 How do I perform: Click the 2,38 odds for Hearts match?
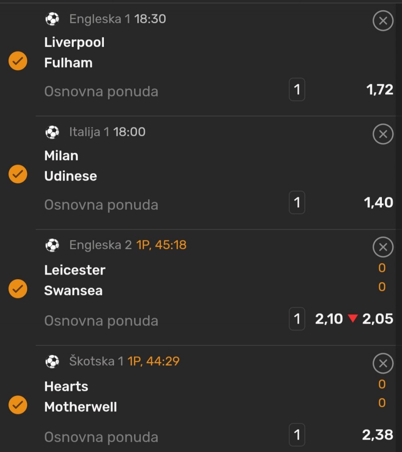(377, 435)
